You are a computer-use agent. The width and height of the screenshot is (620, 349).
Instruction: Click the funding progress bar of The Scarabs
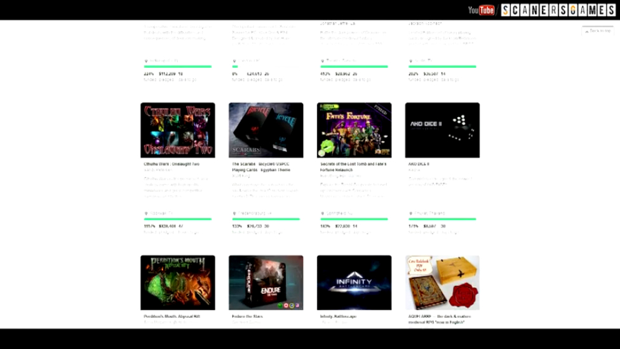tap(266, 219)
